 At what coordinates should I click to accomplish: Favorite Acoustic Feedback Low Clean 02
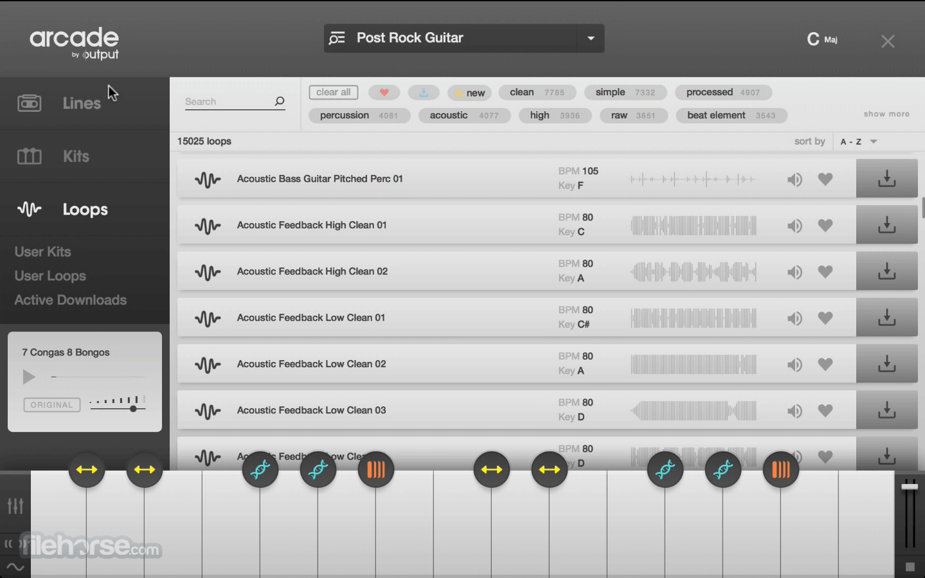click(825, 365)
